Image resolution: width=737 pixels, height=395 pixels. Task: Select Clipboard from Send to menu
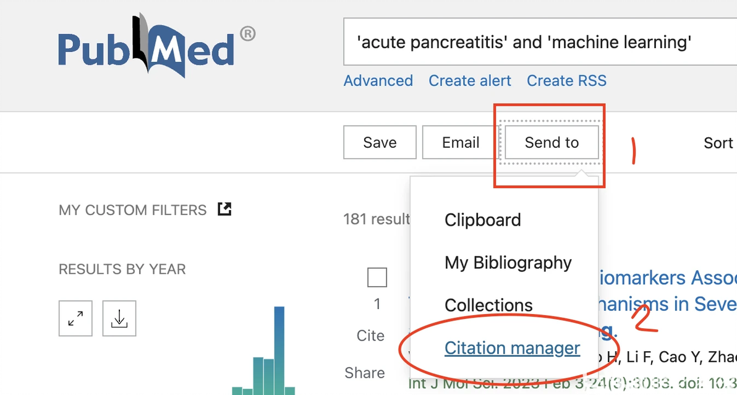483,220
